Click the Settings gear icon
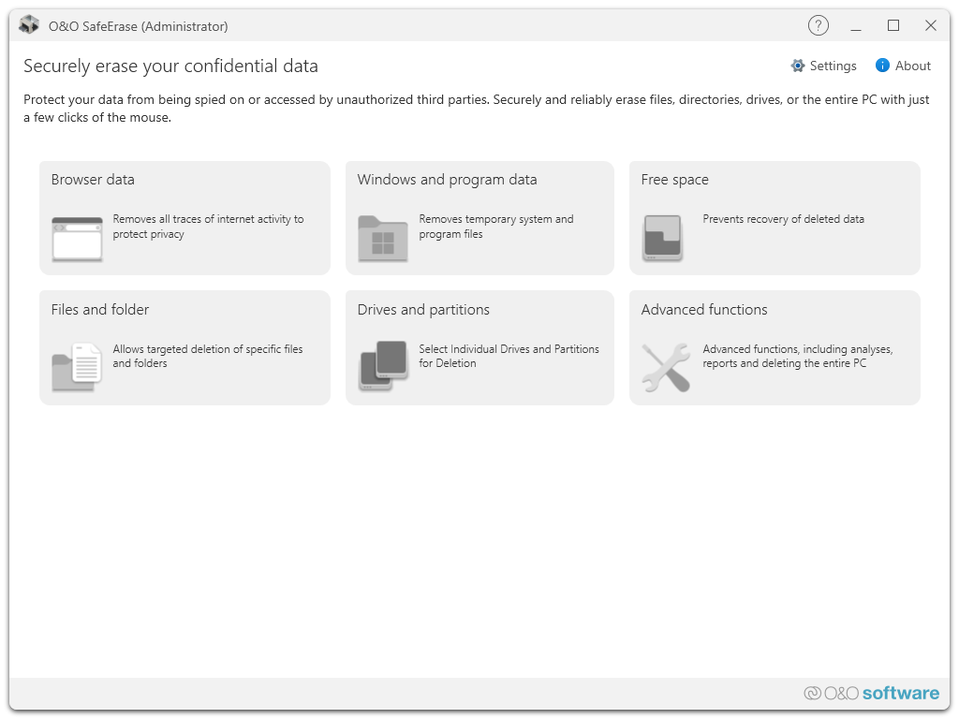Viewport: 959px width, 719px height. pyautogui.click(x=798, y=66)
